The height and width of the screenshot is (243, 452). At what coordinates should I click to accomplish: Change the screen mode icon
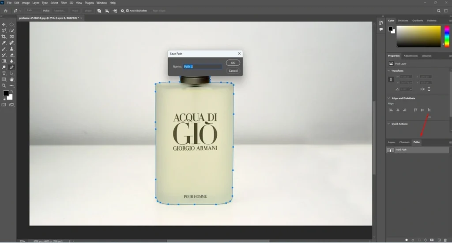point(11,105)
